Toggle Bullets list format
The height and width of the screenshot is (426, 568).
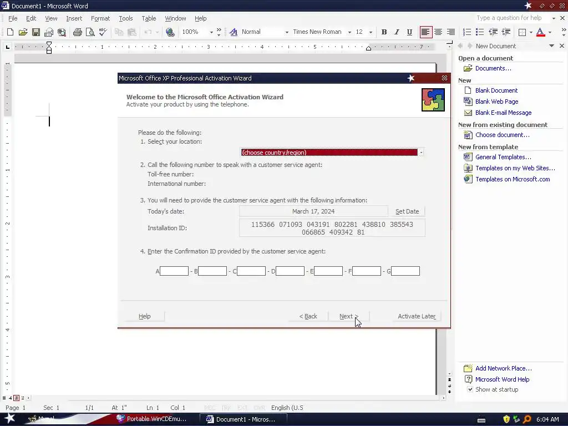pyautogui.click(x=480, y=32)
